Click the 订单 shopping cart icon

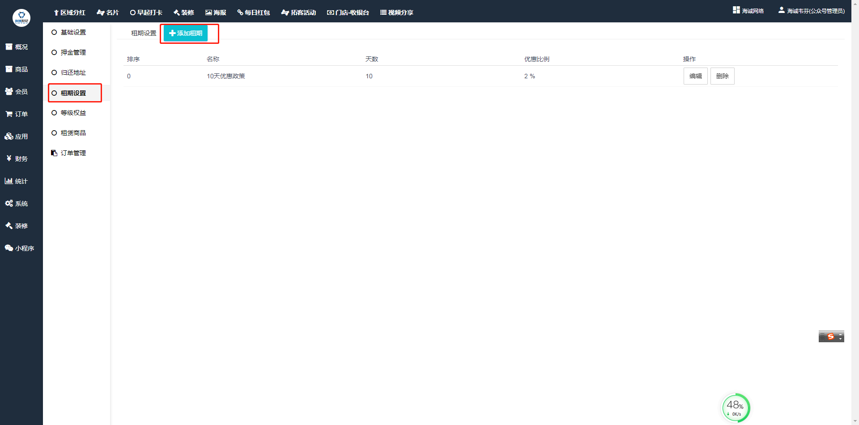pos(9,114)
